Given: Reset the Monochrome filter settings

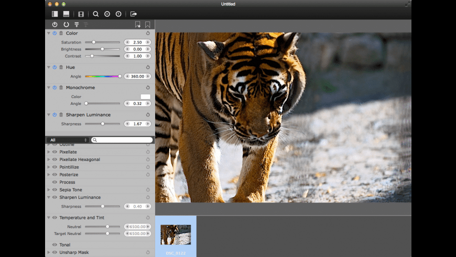Looking at the screenshot, I should [x=148, y=87].
